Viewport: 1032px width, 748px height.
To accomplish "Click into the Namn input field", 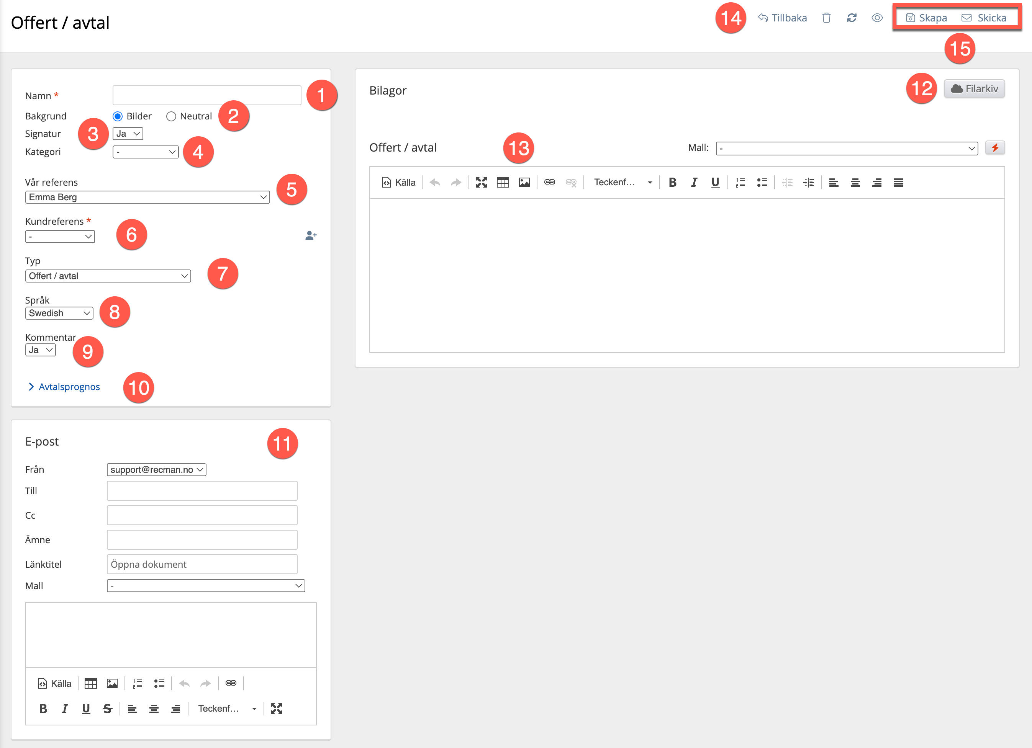I will coord(206,95).
